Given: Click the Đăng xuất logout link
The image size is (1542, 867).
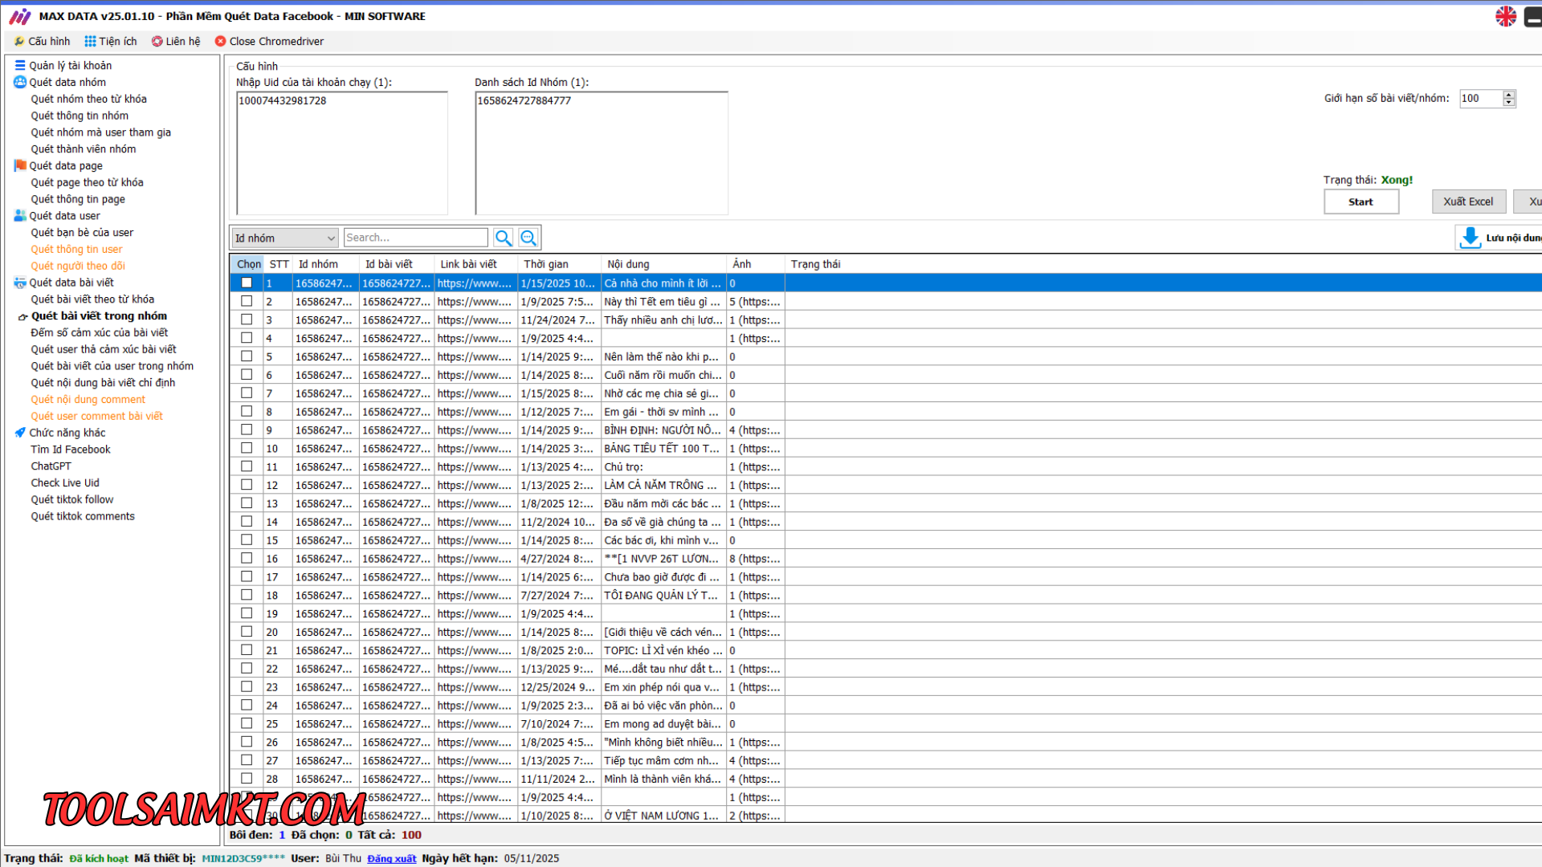Looking at the screenshot, I should tap(392, 859).
